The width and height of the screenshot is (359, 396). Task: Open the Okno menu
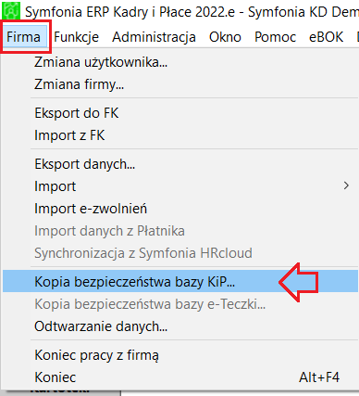(x=225, y=37)
